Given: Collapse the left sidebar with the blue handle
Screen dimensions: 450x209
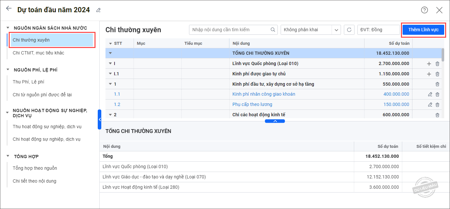Looking at the screenshot, I should (99, 119).
